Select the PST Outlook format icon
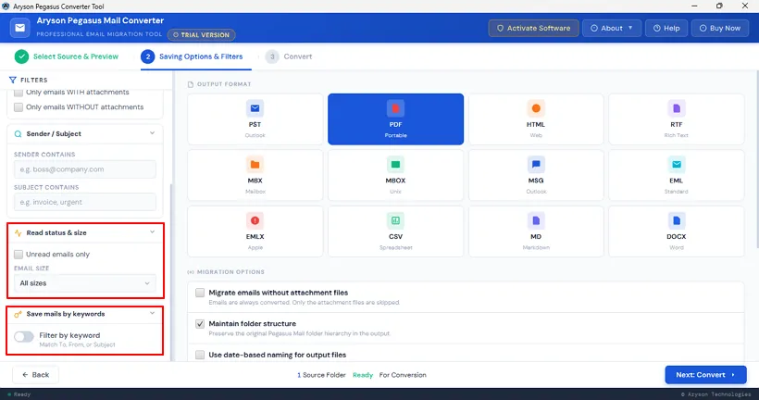 (255, 108)
